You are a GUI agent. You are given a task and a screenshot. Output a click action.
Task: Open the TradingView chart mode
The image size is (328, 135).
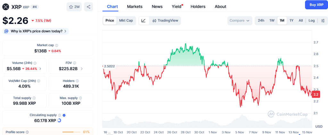point(165,21)
